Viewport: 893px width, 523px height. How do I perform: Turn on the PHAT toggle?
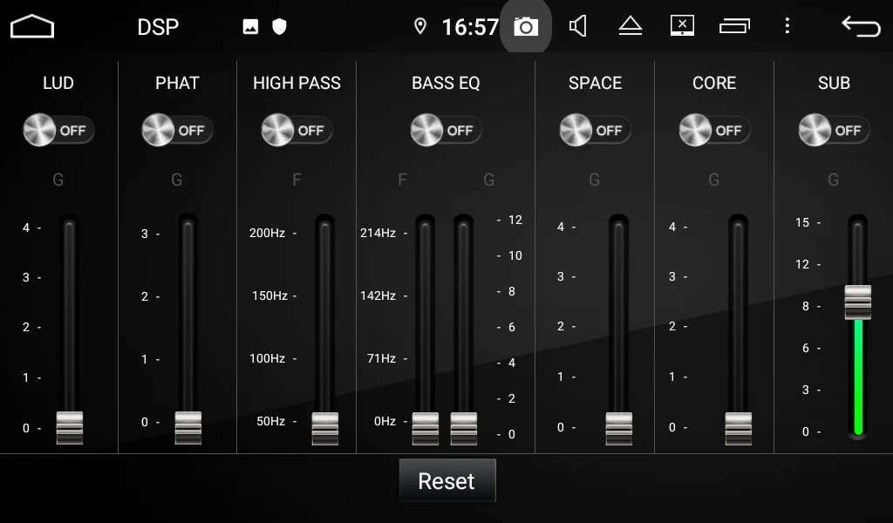point(177,131)
